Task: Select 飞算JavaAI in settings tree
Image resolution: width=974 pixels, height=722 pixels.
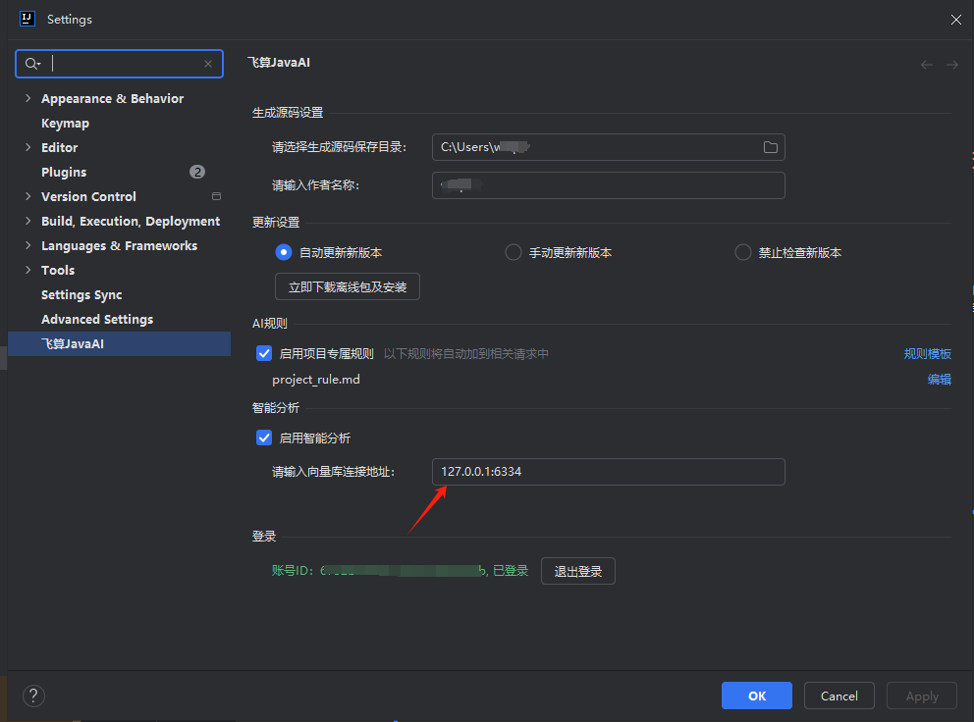Action: click(x=119, y=344)
